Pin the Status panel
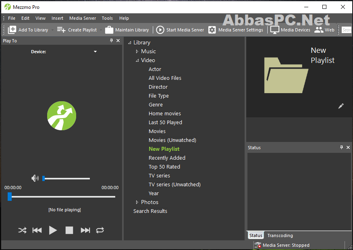The image size is (353, 250). coord(341,147)
